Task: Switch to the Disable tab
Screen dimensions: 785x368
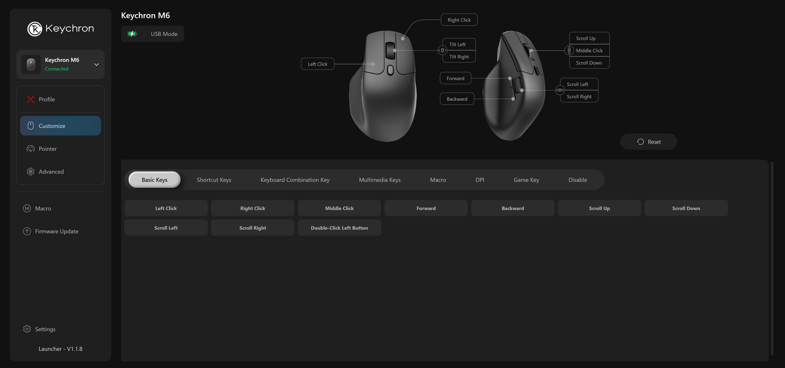Action: [x=577, y=180]
